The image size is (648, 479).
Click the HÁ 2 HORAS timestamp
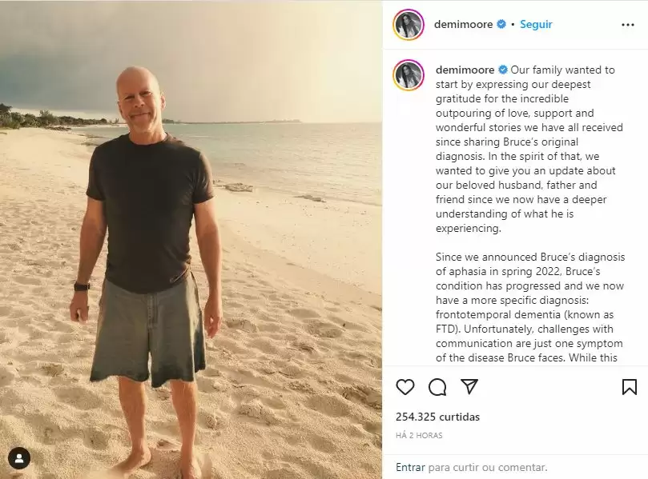419,435
